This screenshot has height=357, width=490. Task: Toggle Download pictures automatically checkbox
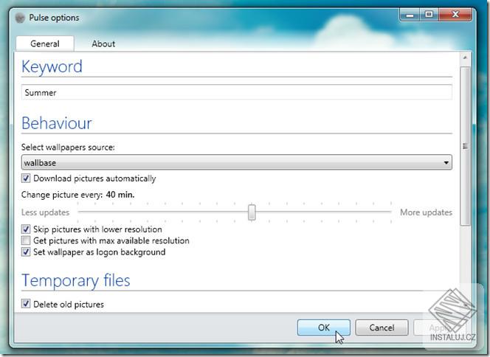[26, 178]
